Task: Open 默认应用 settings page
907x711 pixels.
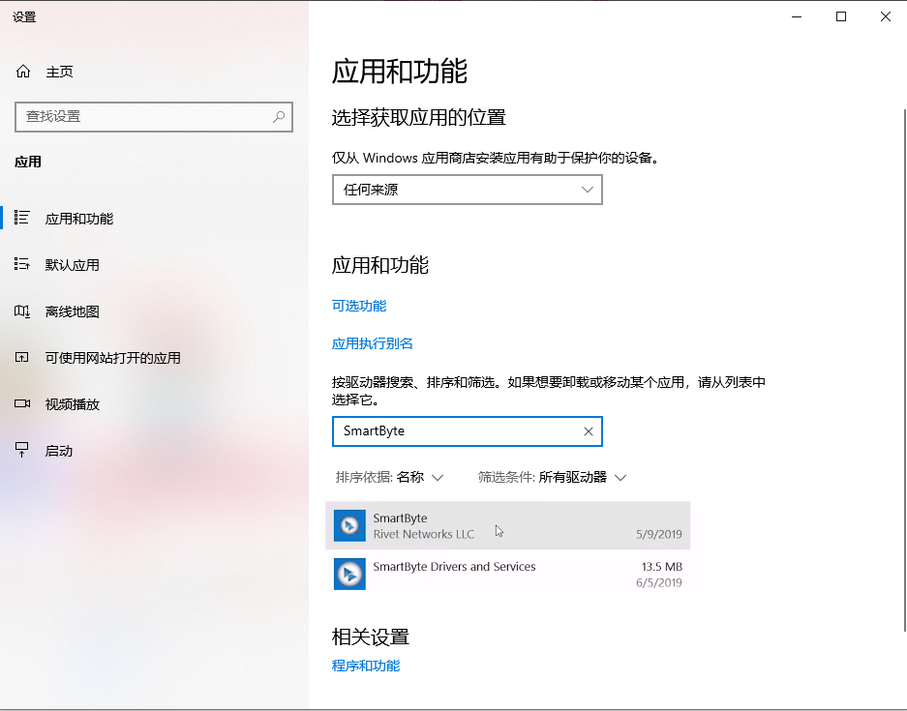Action: coord(73,265)
